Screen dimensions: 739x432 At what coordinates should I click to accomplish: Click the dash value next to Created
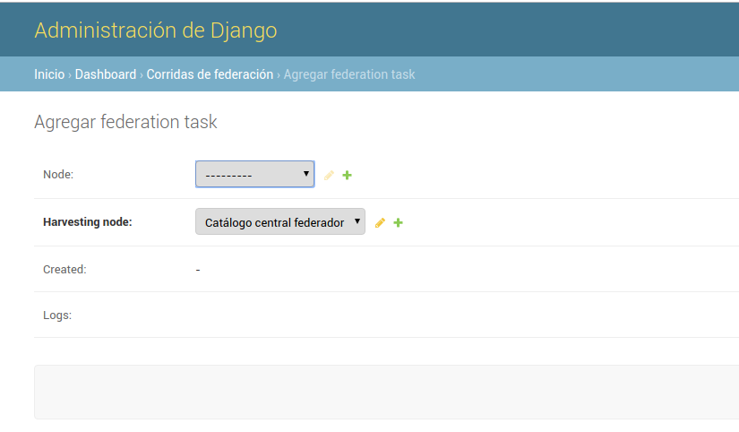tap(198, 270)
